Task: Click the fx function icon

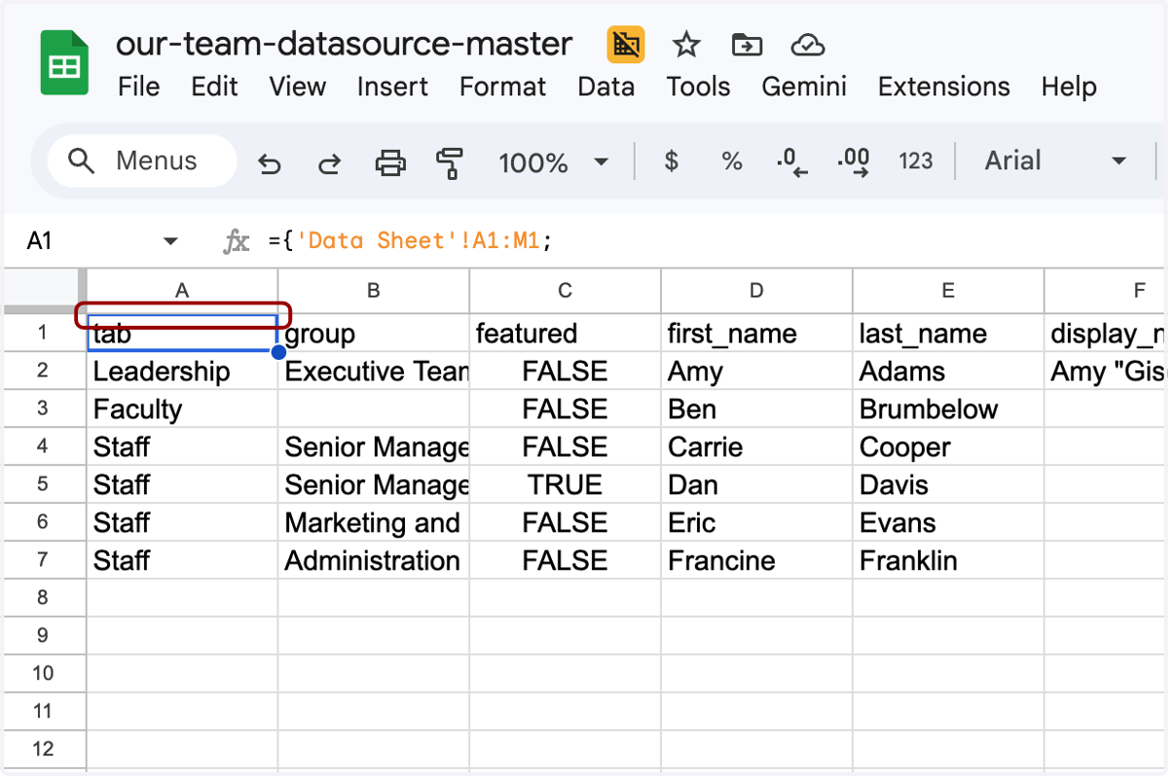Action: [237, 241]
